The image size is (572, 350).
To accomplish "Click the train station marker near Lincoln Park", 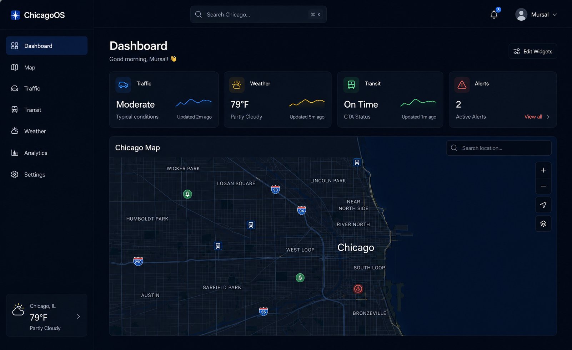I will pos(357,163).
